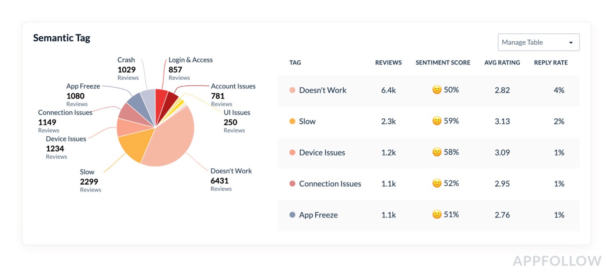This screenshot has width=613, height=277.
Task: Click the Avg Rating column header
Action: [x=502, y=63]
